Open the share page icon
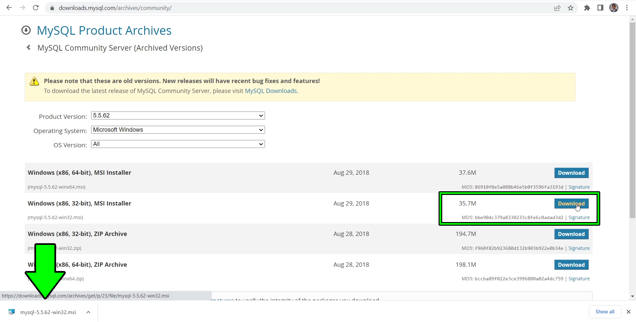The height and width of the screenshot is (322, 636). coord(557,8)
